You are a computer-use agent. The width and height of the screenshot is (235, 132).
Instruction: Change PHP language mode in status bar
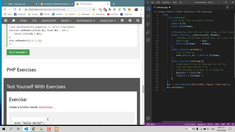223,124
